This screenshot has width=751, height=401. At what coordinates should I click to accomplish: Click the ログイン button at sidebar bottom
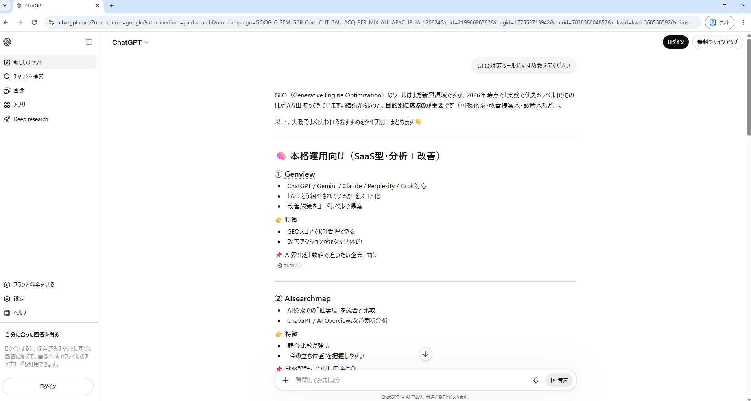point(48,386)
